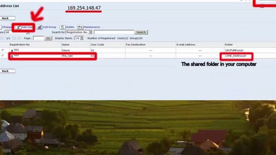The image size is (276, 155).
Task: Open the Maintenance link
Action: pyautogui.click(x=92, y=27)
